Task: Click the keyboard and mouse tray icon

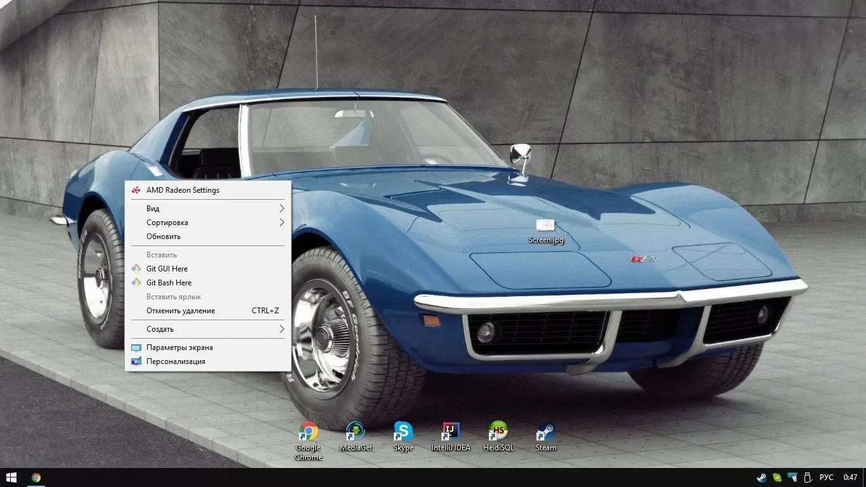Action: click(792, 477)
